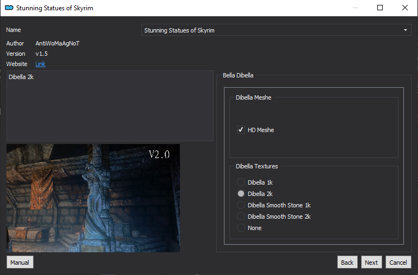Click the version text v1.5
Screen dimensions: 418x275
(x=42, y=54)
